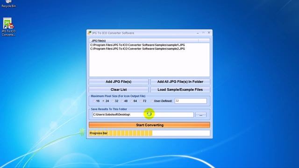Minimize the JPG To ICO Converter window
The width and height of the screenshot is (299, 168).
point(198,33)
